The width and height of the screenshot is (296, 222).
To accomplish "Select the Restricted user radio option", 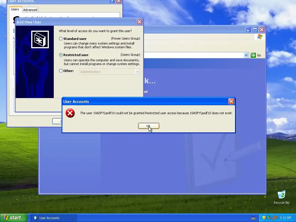I will (61, 55).
